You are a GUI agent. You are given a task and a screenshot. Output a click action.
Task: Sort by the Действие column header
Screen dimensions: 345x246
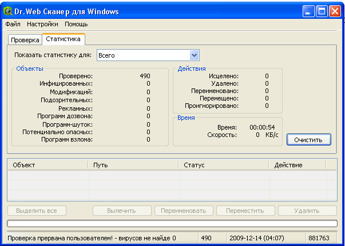coord(298,165)
